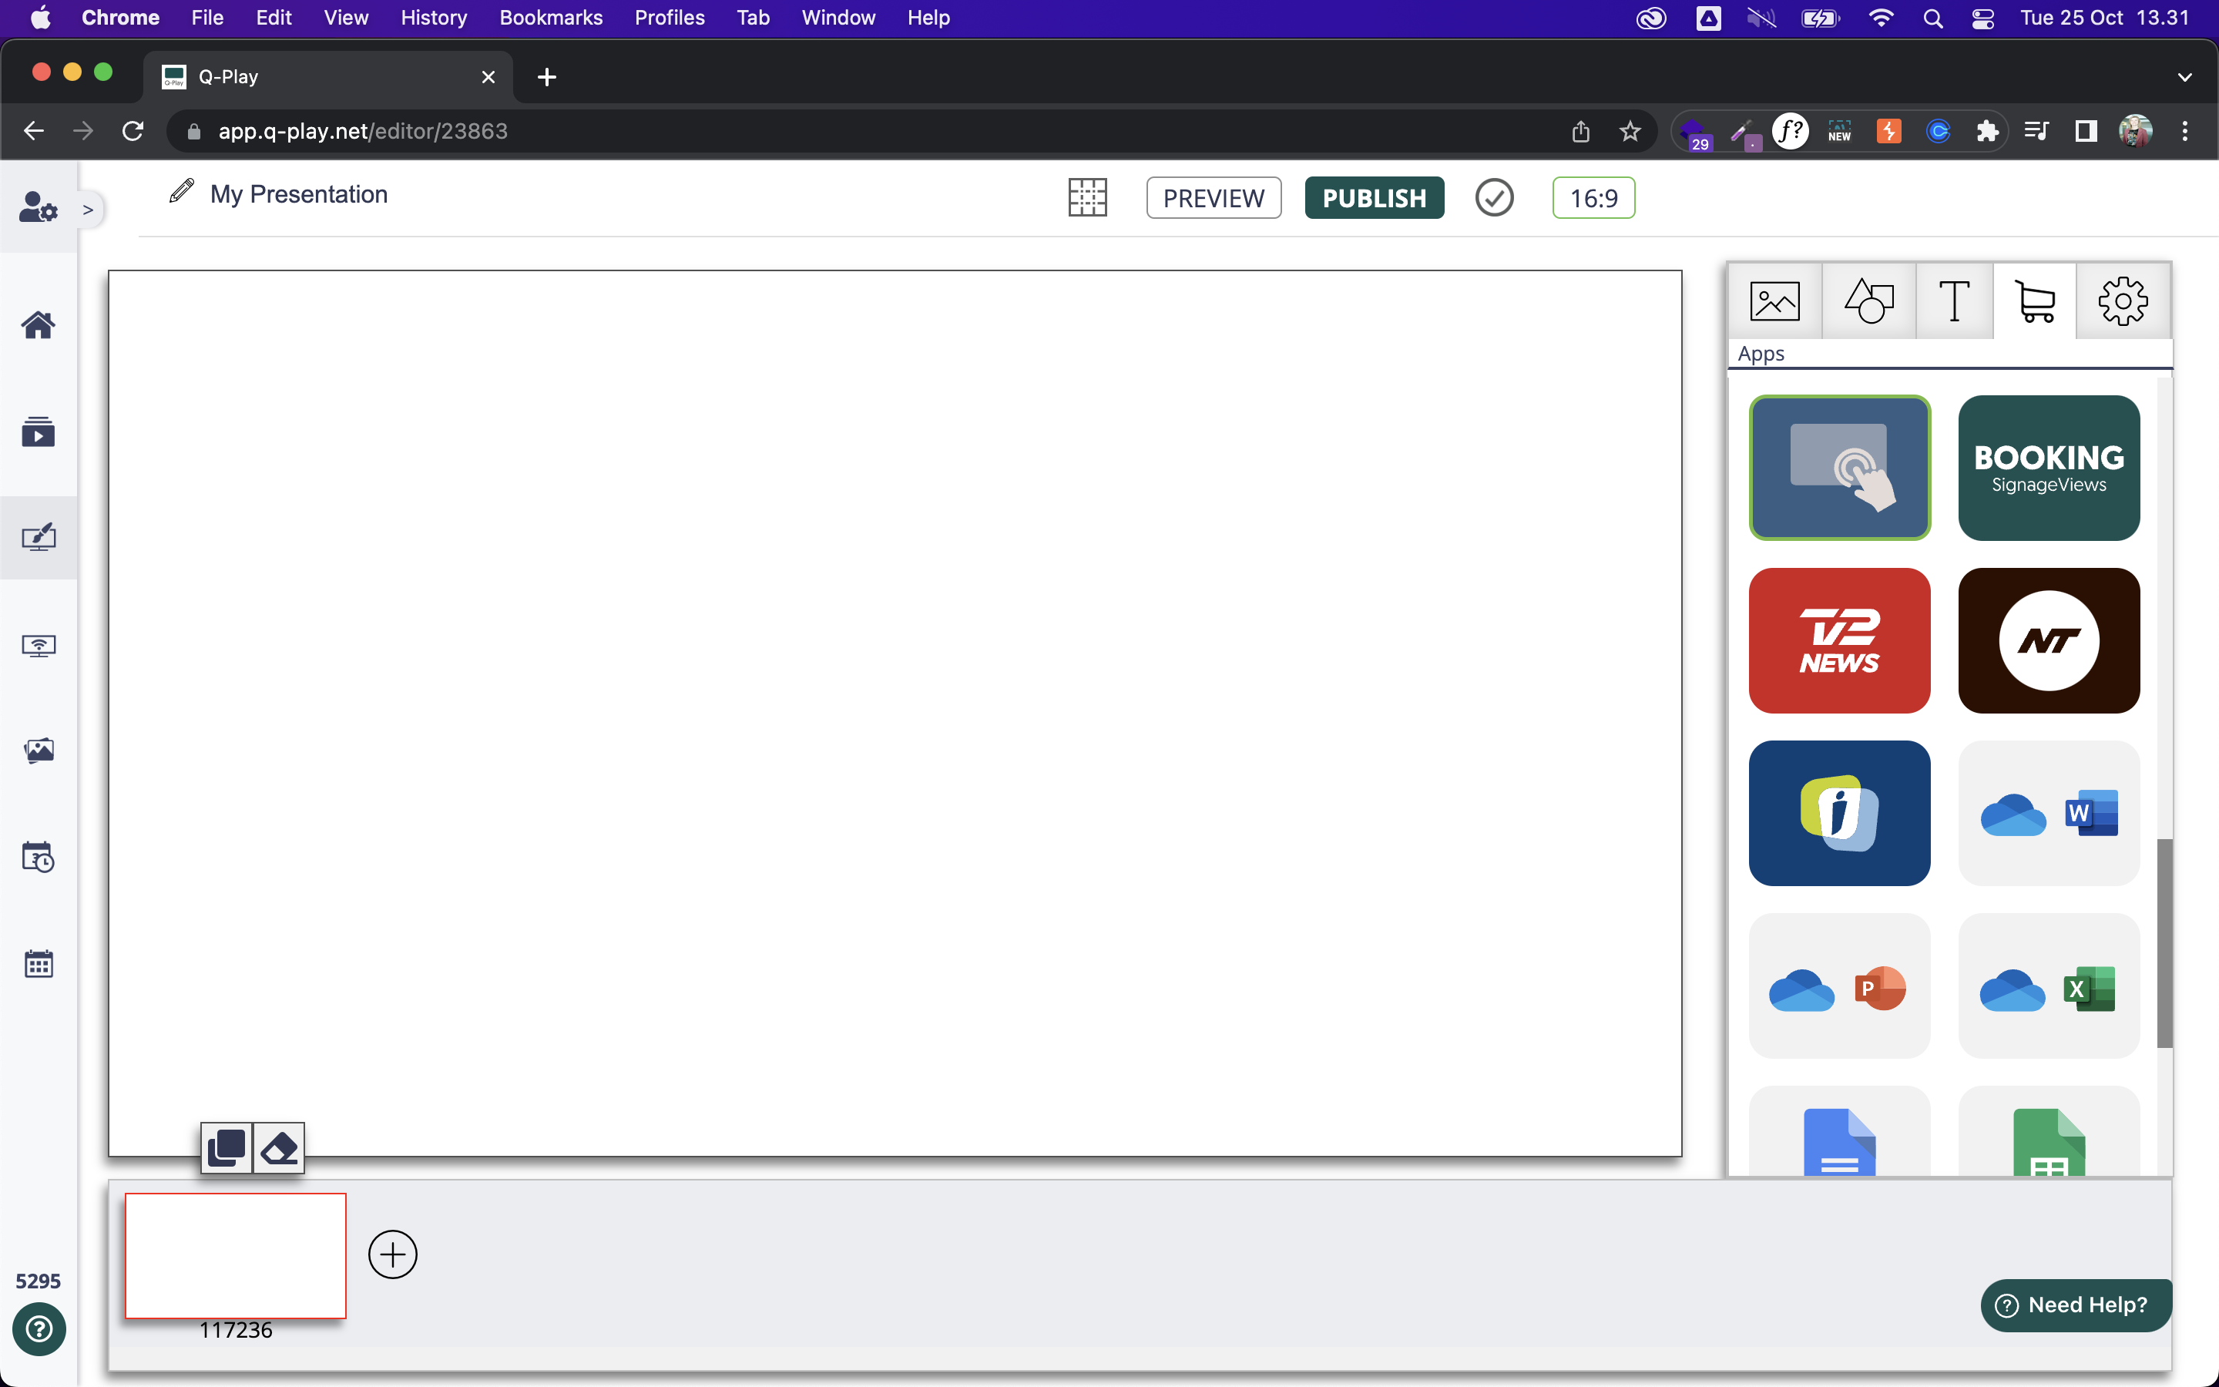Clear the slide with eraser icon
This screenshot has height=1387, width=2219.
pos(279,1147)
